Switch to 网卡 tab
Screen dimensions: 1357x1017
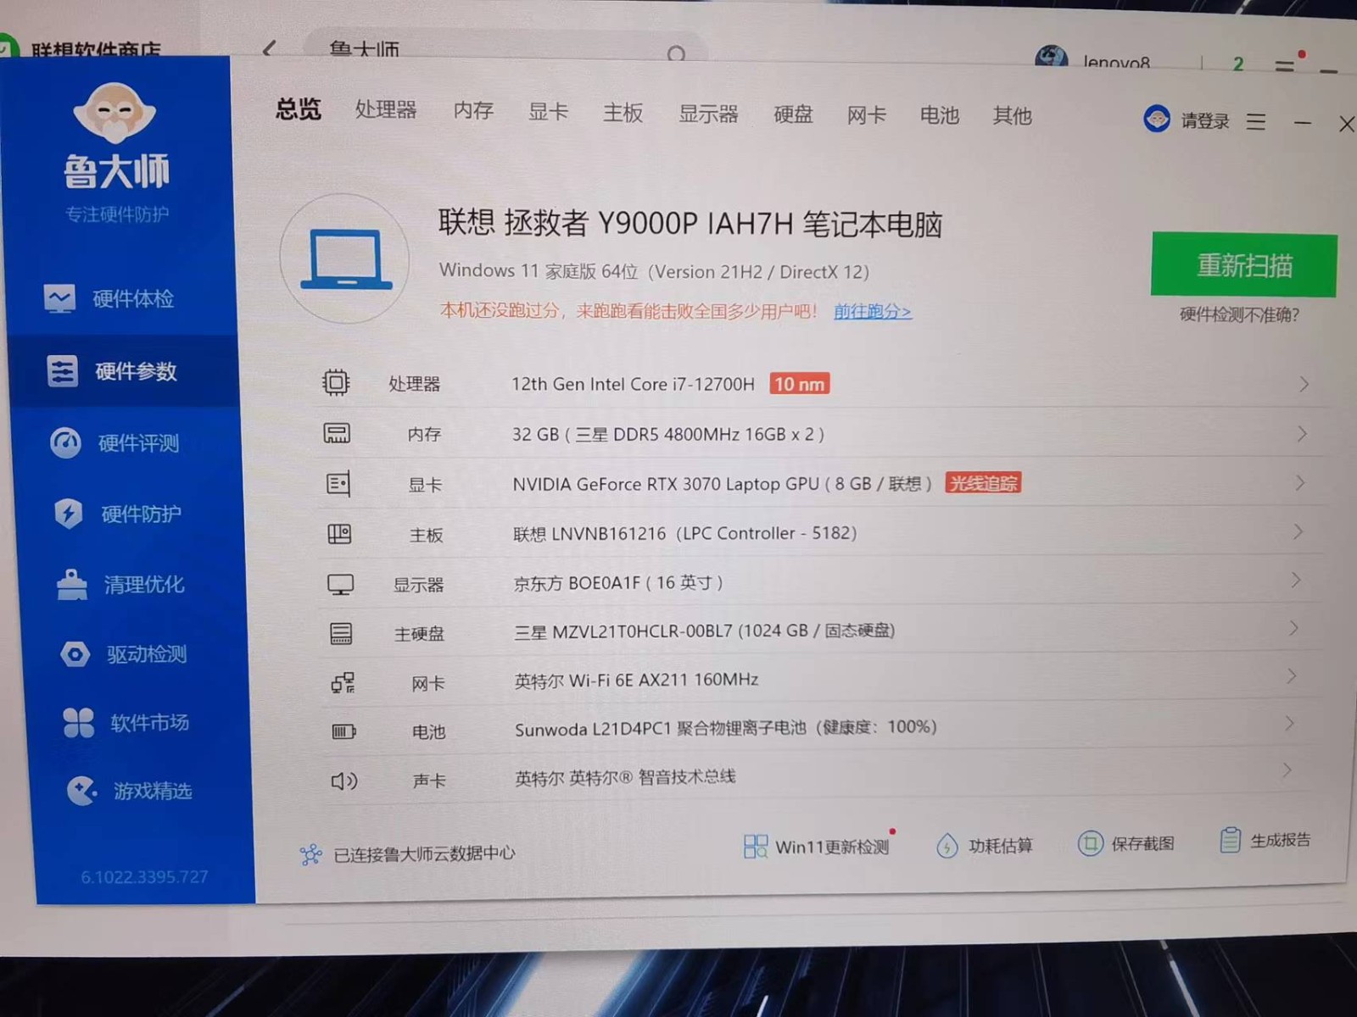[x=866, y=114]
